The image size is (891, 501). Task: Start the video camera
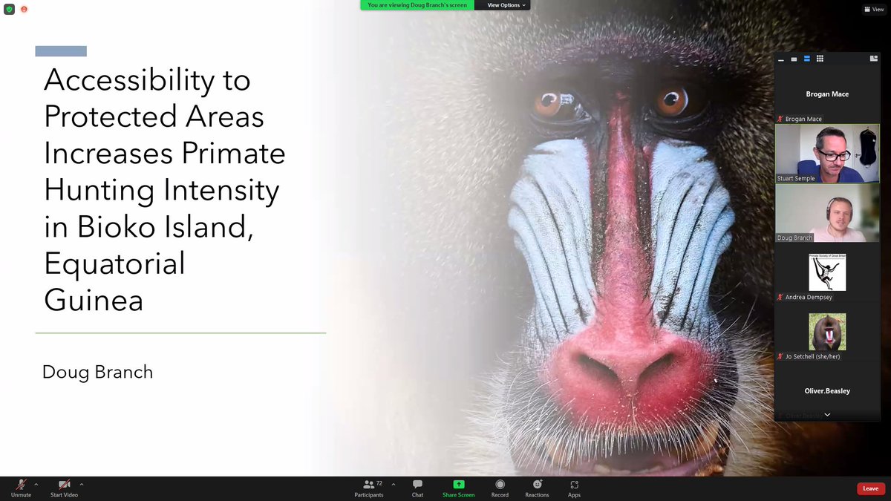(64, 488)
